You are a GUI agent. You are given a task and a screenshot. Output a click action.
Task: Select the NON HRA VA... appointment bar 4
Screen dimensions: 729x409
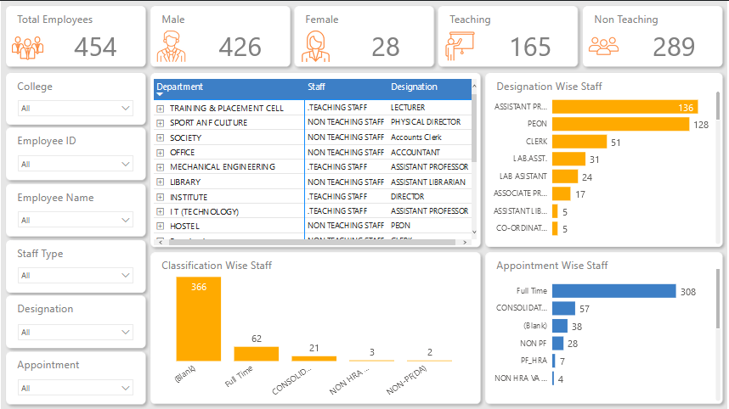tap(553, 378)
